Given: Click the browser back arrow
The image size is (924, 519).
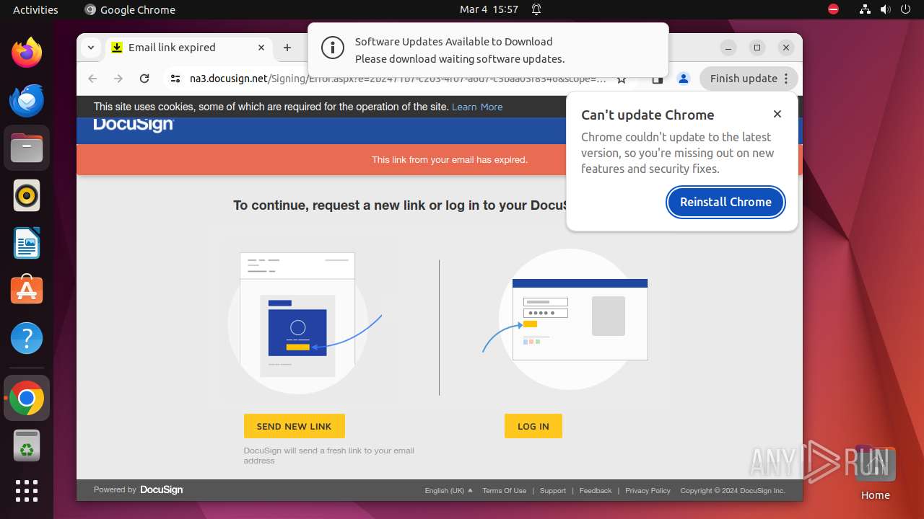Looking at the screenshot, I should [92, 79].
